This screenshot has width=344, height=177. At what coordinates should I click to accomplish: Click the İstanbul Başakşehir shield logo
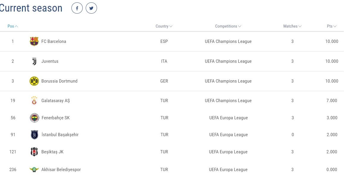point(35,135)
